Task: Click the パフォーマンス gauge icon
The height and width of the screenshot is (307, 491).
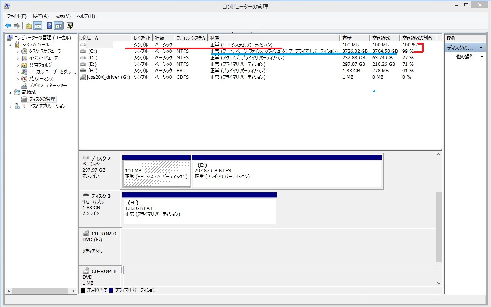Action: [24, 79]
